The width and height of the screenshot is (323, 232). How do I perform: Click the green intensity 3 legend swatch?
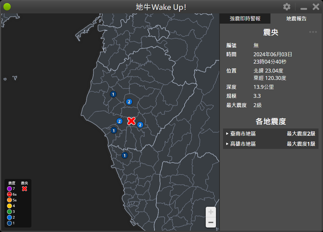point(10,212)
